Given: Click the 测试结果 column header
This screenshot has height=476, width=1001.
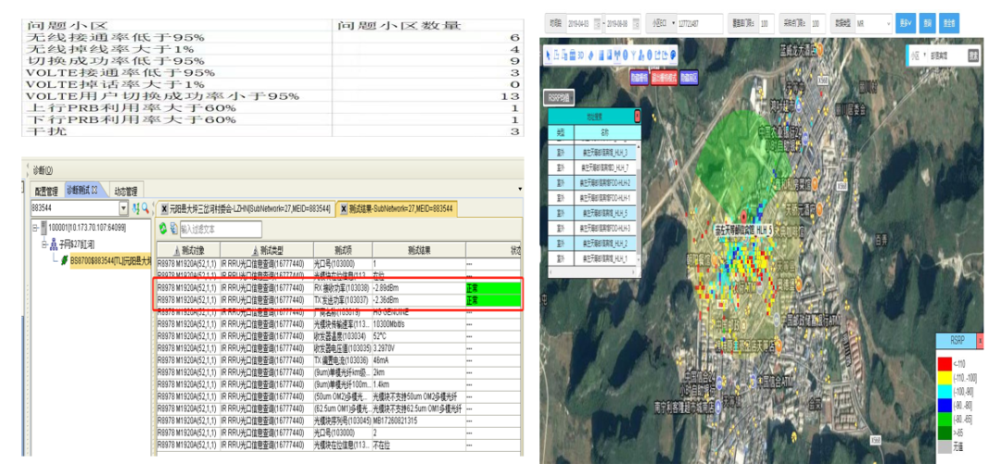Looking at the screenshot, I should coord(419,250).
